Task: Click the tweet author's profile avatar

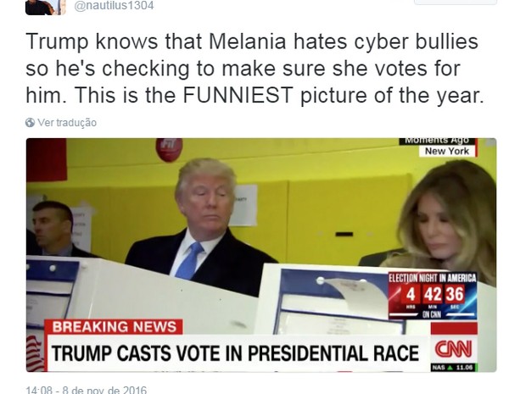Action: click(x=45, y=7)
